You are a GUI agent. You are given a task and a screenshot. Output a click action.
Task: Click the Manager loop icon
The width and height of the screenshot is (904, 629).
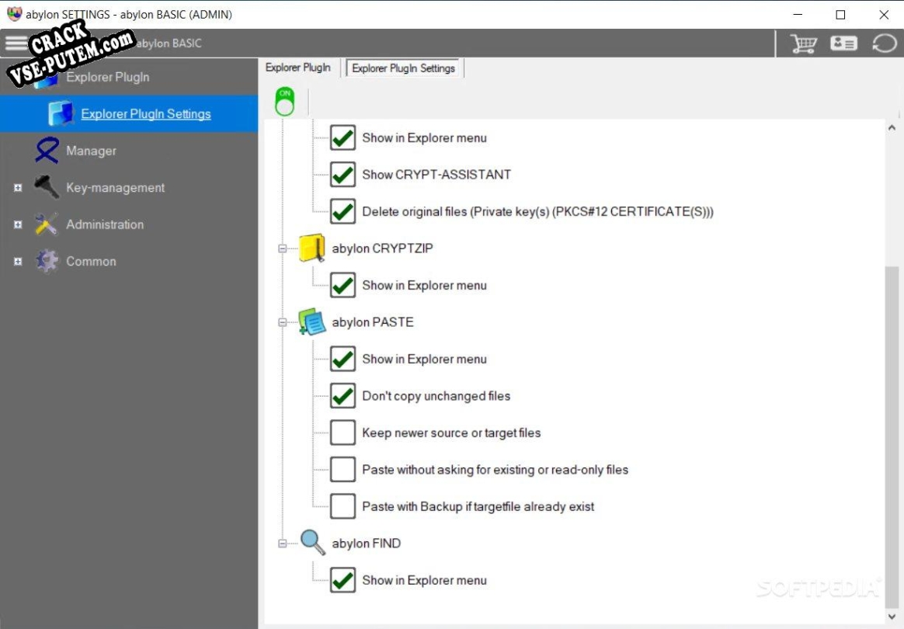click(x=47, y=150)
